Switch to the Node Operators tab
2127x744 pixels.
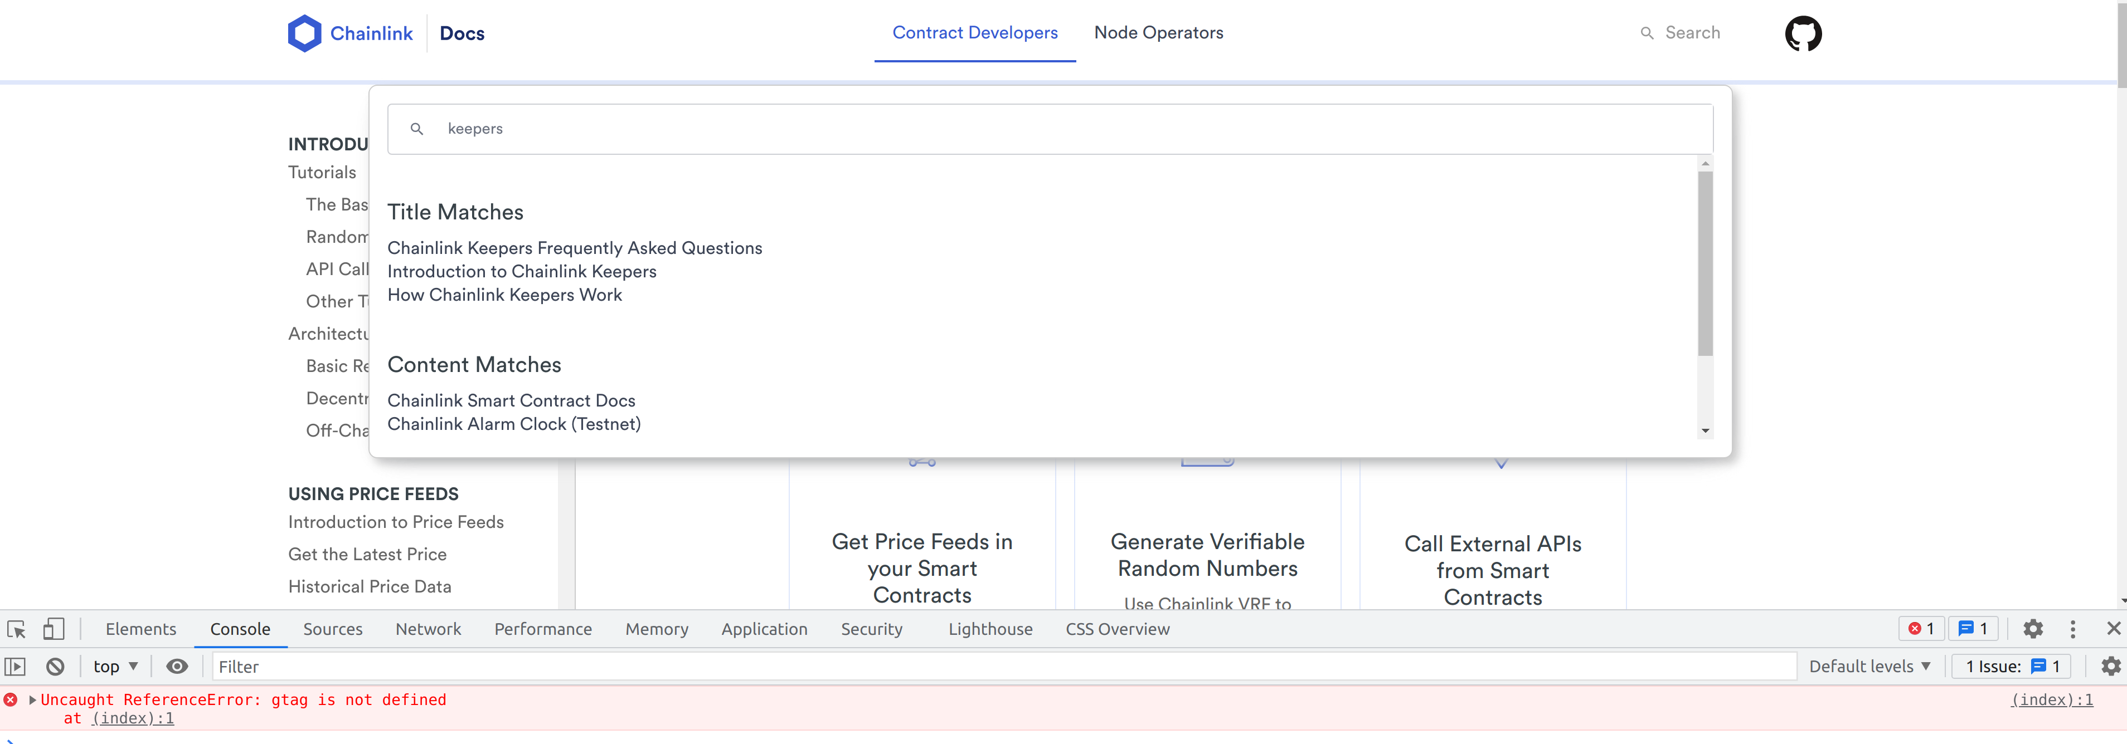click(x=1158, y=33)
